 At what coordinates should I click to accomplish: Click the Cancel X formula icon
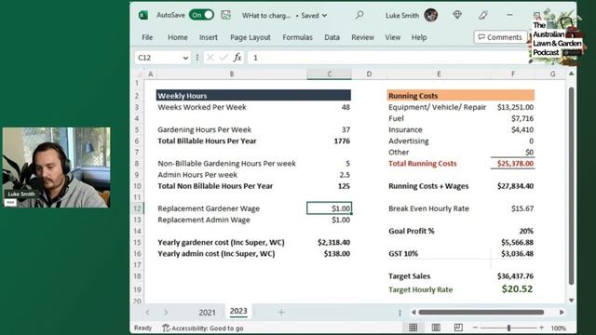[210, 58]
